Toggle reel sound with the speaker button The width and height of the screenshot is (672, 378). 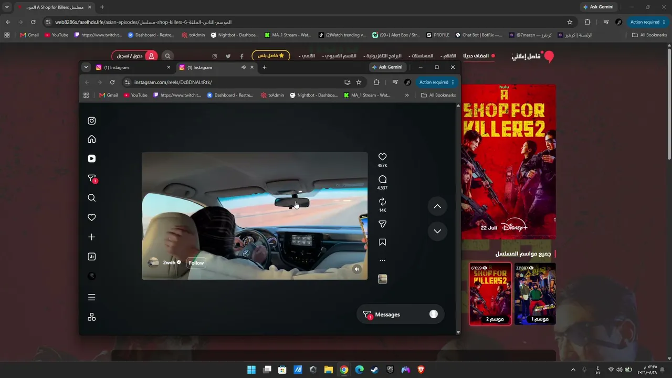[356, 269]
